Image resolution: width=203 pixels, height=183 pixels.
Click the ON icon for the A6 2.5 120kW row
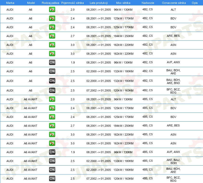[x=52, y=90]
